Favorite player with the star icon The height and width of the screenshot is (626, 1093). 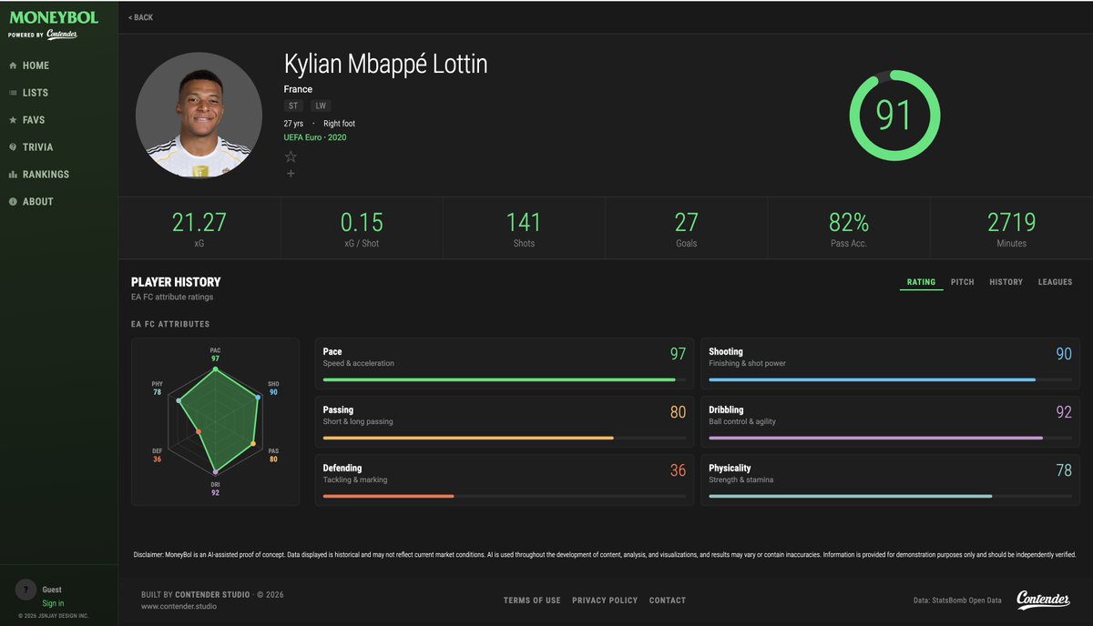click(x=291, y=156)
